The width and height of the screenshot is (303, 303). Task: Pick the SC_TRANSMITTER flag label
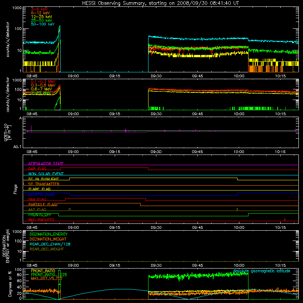44,184
